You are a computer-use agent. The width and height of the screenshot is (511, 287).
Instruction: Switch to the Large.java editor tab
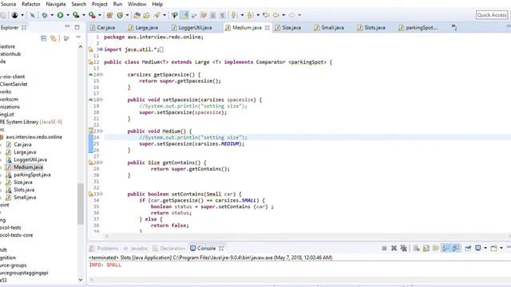[143, 28]
